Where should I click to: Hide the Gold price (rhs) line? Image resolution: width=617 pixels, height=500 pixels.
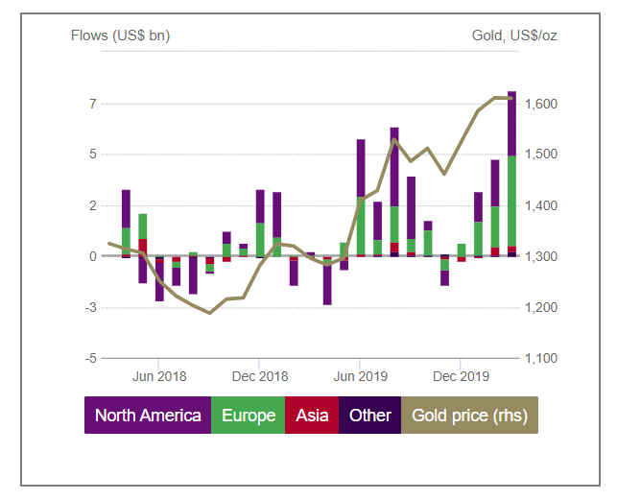[x=469, y=416]
